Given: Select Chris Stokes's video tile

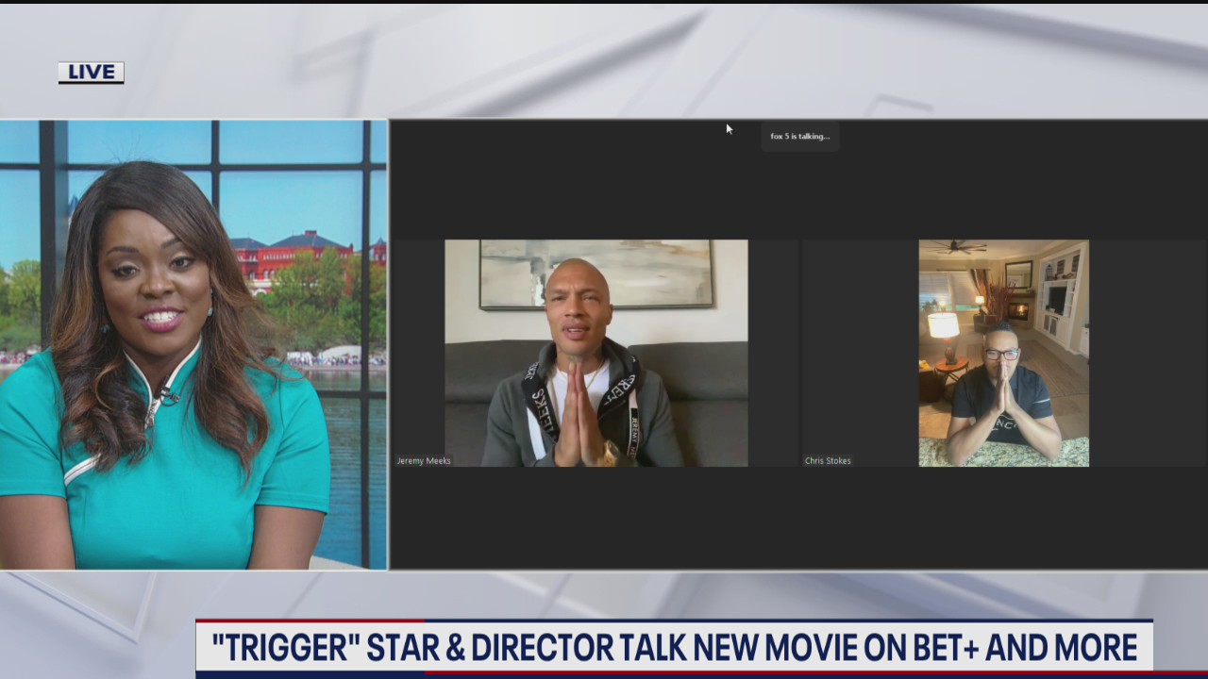Looking at the screenshot, I should 1003,354.
